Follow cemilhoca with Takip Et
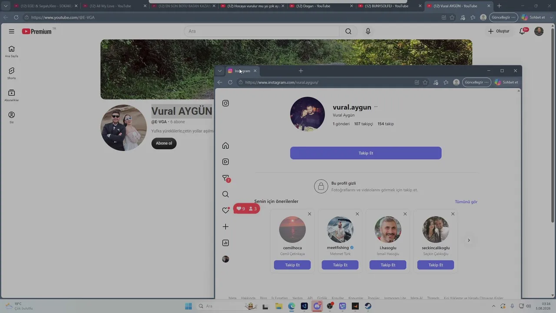The width and height of the screenshot is (556, 313). [x=292, y=265]
